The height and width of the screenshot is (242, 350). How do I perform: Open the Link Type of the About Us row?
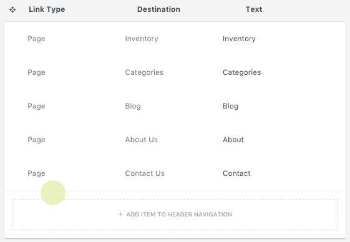tap(36, 140)
